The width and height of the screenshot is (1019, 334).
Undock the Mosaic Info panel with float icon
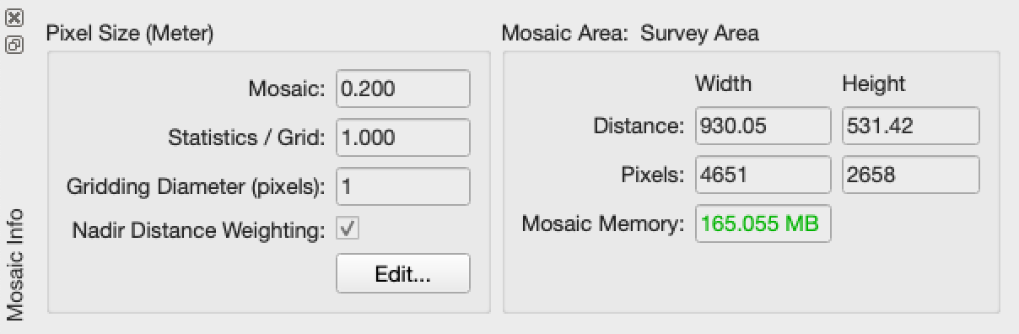click(14, 45)
